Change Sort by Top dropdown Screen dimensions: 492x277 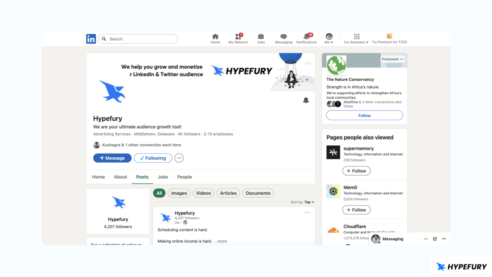coord(309,202)
